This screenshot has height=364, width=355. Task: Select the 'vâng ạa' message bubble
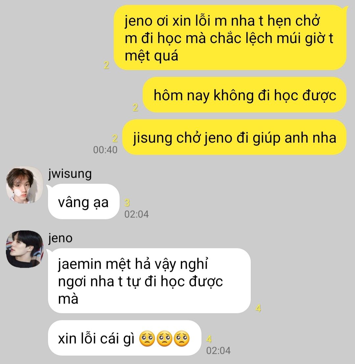(83, 201)
